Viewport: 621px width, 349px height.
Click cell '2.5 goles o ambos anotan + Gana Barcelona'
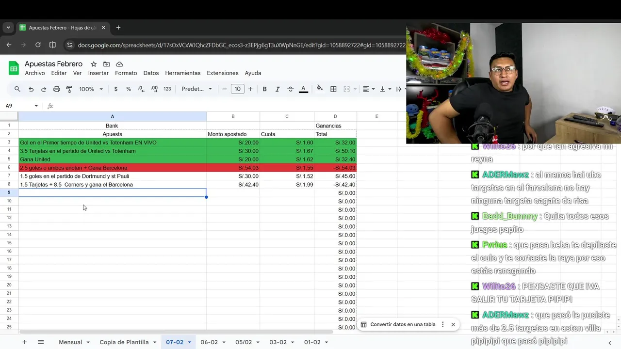click(x=113, y=168)
